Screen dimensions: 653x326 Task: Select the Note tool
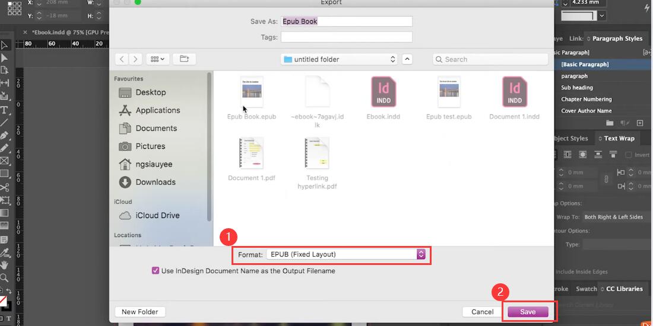pos(4,239)
